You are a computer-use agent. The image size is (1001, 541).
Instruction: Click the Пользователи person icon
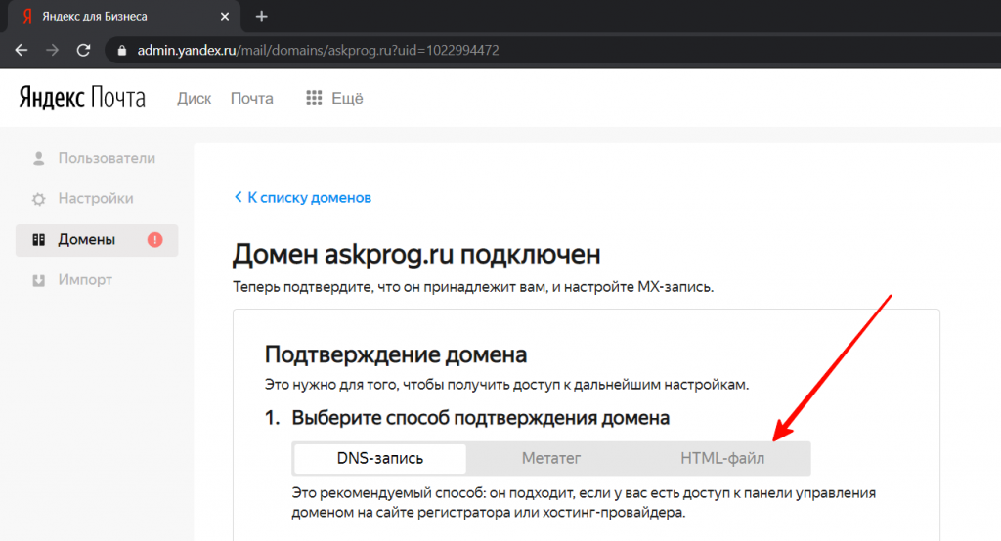tap(39, 158)
